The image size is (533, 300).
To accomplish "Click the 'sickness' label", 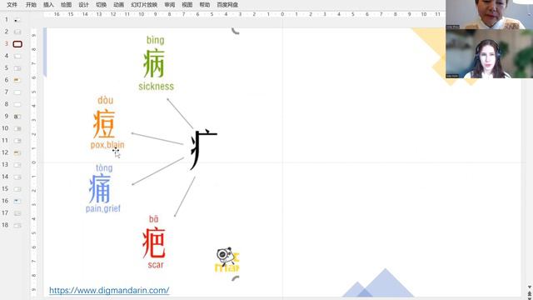I will click(x=156, y=87).
